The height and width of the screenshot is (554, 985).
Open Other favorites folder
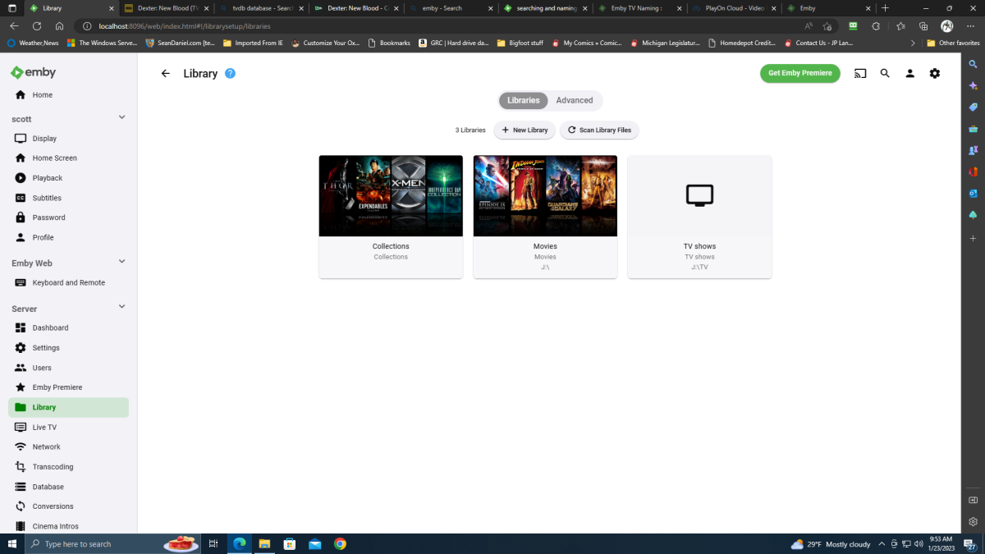point(952,43)
